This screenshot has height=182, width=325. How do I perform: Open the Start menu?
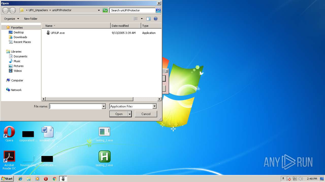point(7,179)
